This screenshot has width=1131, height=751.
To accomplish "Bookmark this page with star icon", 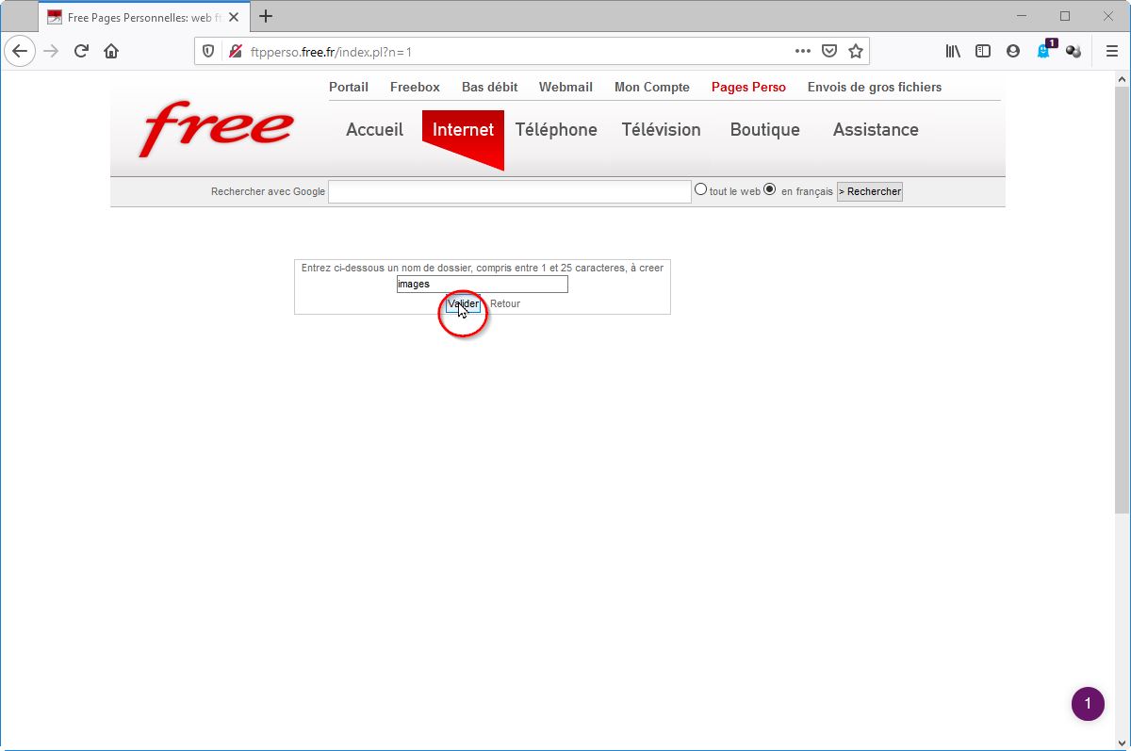I will 855,51.
